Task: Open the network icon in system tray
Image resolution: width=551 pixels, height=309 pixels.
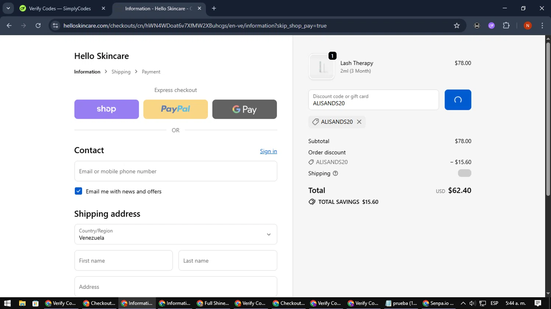Action: pos(483,303)
